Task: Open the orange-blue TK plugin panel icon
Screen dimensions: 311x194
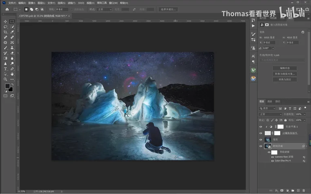Action: coord(253,78)
